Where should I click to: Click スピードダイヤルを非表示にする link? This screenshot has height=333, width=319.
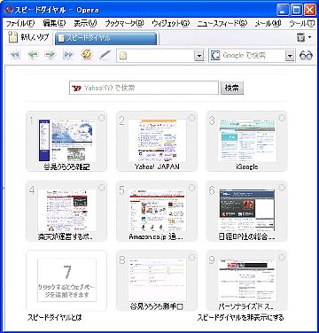(x=240, y=318)
